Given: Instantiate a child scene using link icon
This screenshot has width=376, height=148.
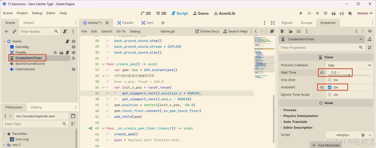Looking at the screenshot, I should tap(14, 31).
